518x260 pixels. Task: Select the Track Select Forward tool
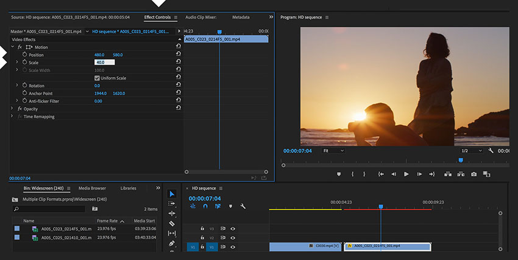click(172, 204)
